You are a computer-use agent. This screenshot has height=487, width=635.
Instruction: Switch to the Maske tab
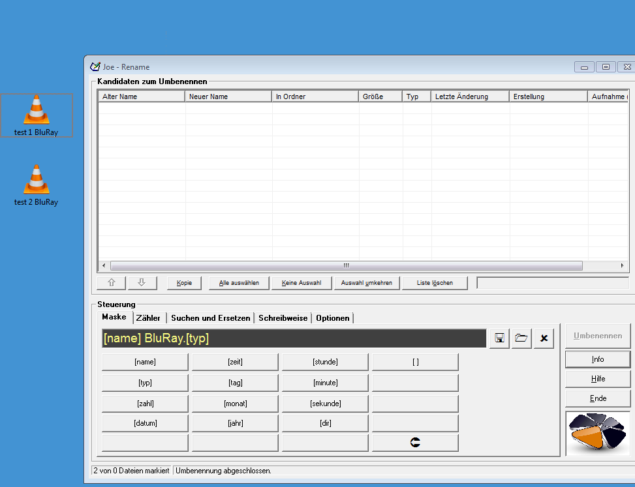[114, 317]
